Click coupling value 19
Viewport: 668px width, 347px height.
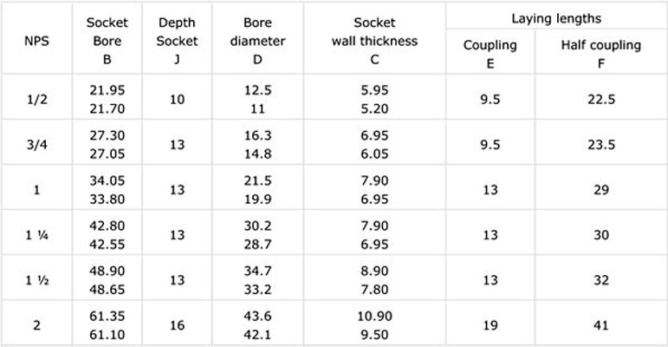(490, 325)
